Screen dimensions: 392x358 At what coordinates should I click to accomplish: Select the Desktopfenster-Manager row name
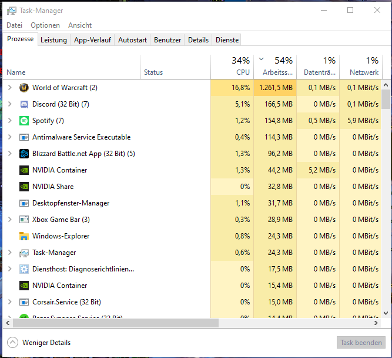click(x=71, y=203)
